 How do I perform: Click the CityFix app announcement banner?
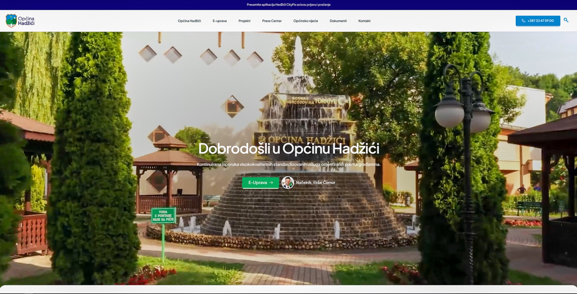288,5
